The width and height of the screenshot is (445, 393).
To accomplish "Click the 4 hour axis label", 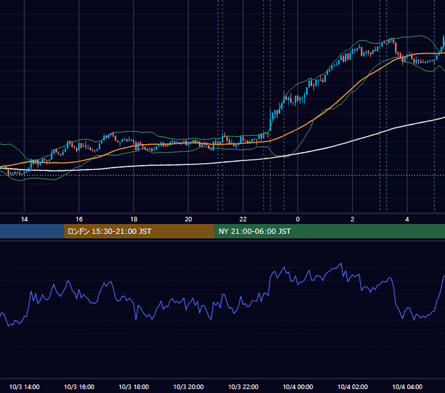I will click(x=407, y=219).
